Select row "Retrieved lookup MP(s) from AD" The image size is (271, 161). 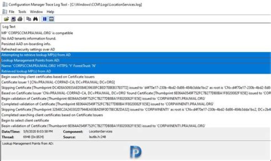(135, 71)
